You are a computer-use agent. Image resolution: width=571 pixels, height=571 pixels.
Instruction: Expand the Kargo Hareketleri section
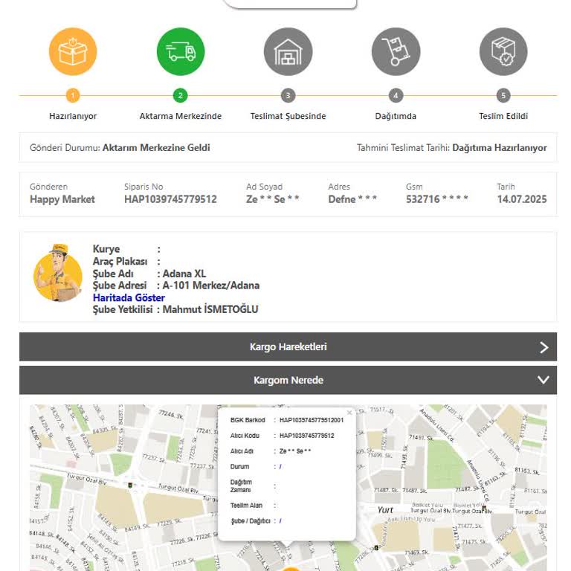pos(288,347)
